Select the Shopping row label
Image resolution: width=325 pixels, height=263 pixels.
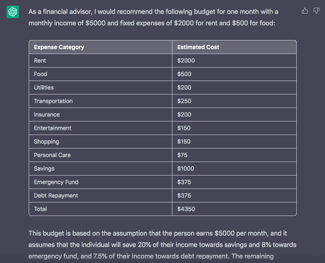pos(46,142)
